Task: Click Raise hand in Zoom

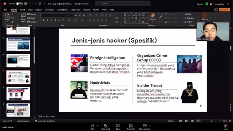Action: [106, 127]
